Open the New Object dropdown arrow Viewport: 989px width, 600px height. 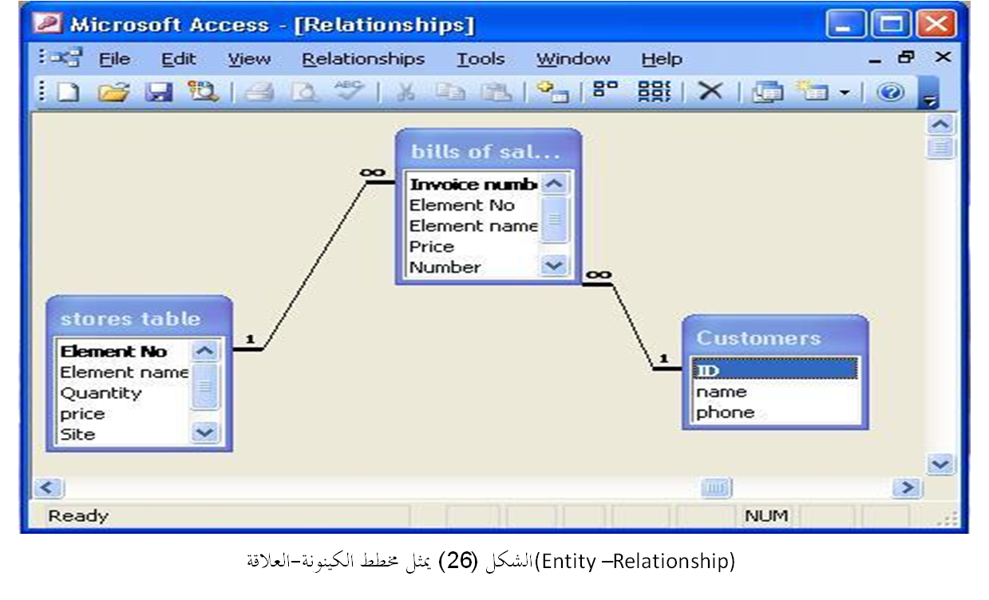click(x=845, y=93)
